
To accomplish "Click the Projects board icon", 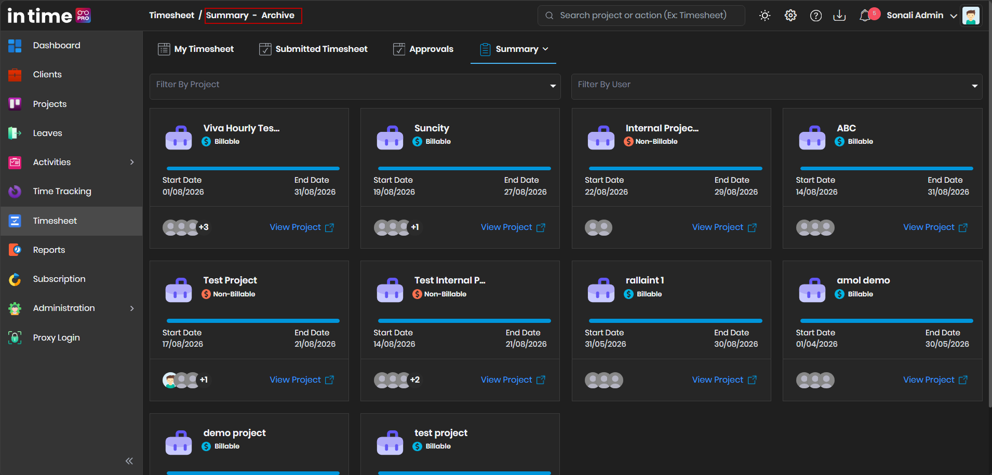I will click(x=15, y=104).
